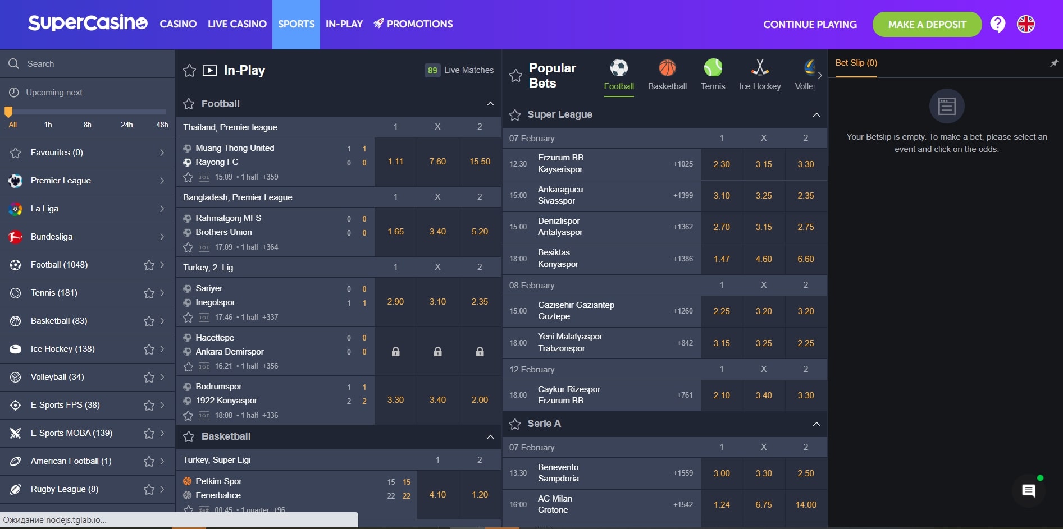Expand Volleyball (34) row arrow
Screen dimensions: 1063x529
[x=162, y=377]
